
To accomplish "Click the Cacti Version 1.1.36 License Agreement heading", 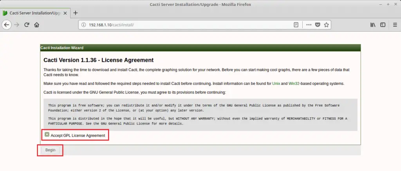I will tap(98, 60).
